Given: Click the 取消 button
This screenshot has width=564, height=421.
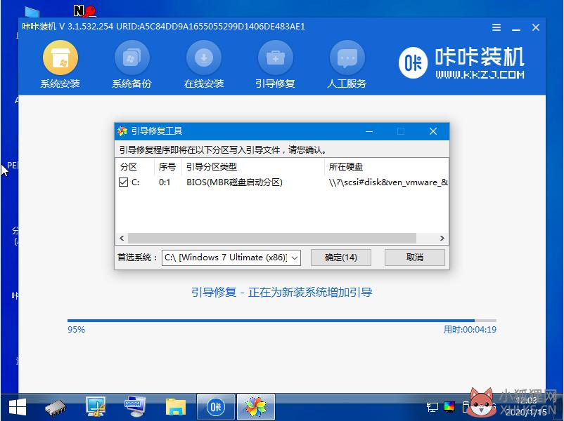Looking at the screenshot, I should click(415, 258).
